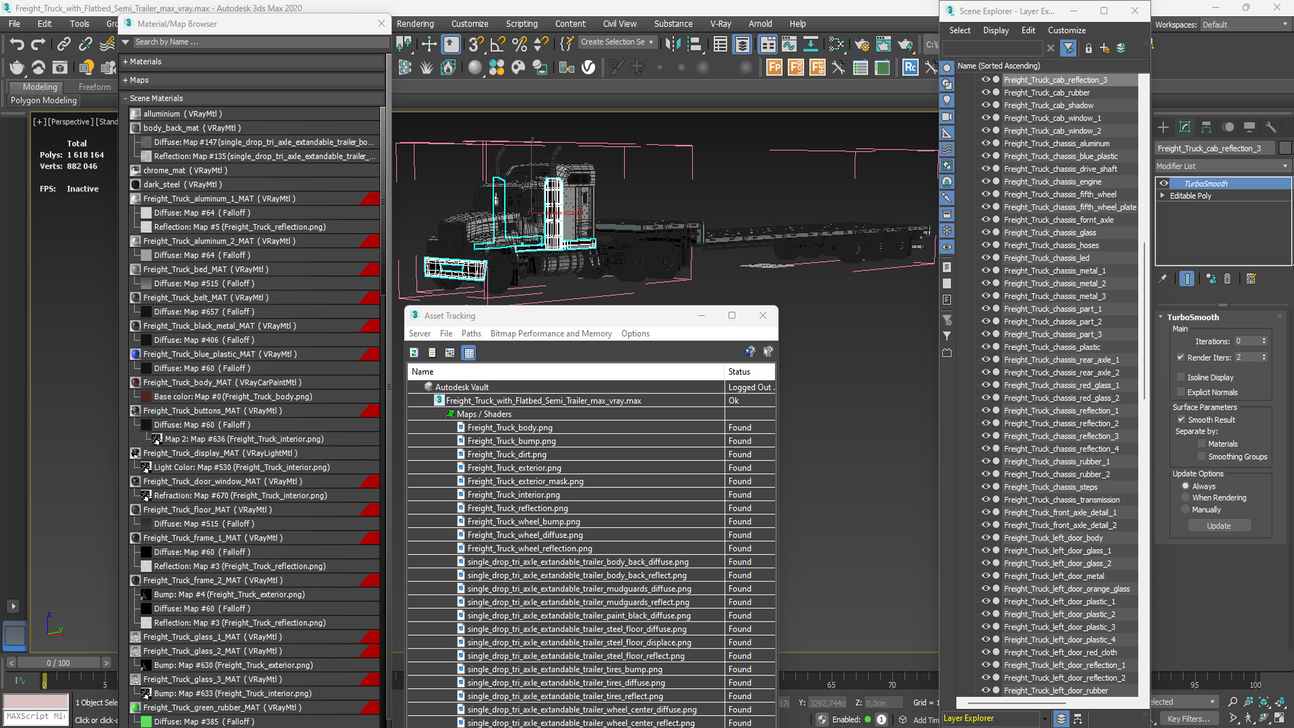
Task: Click the Redo arrow in main toolbar
Action: 38,44
